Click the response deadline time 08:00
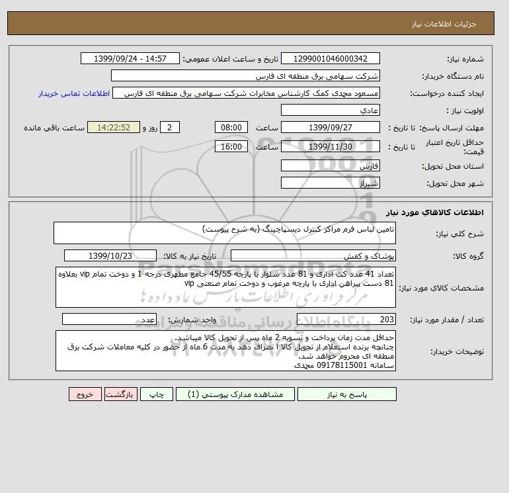Viewport: 509px width, 493px height. 231,128
